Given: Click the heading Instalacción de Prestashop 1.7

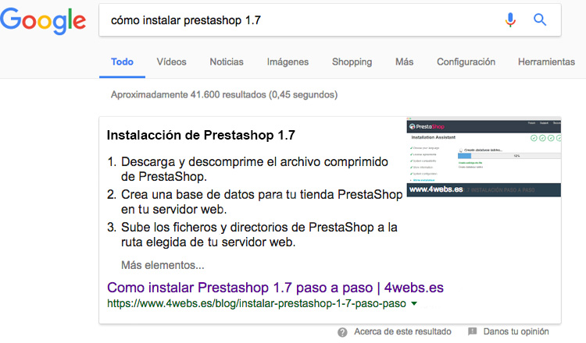Looking at the screenshot, I should click(201, 135).
